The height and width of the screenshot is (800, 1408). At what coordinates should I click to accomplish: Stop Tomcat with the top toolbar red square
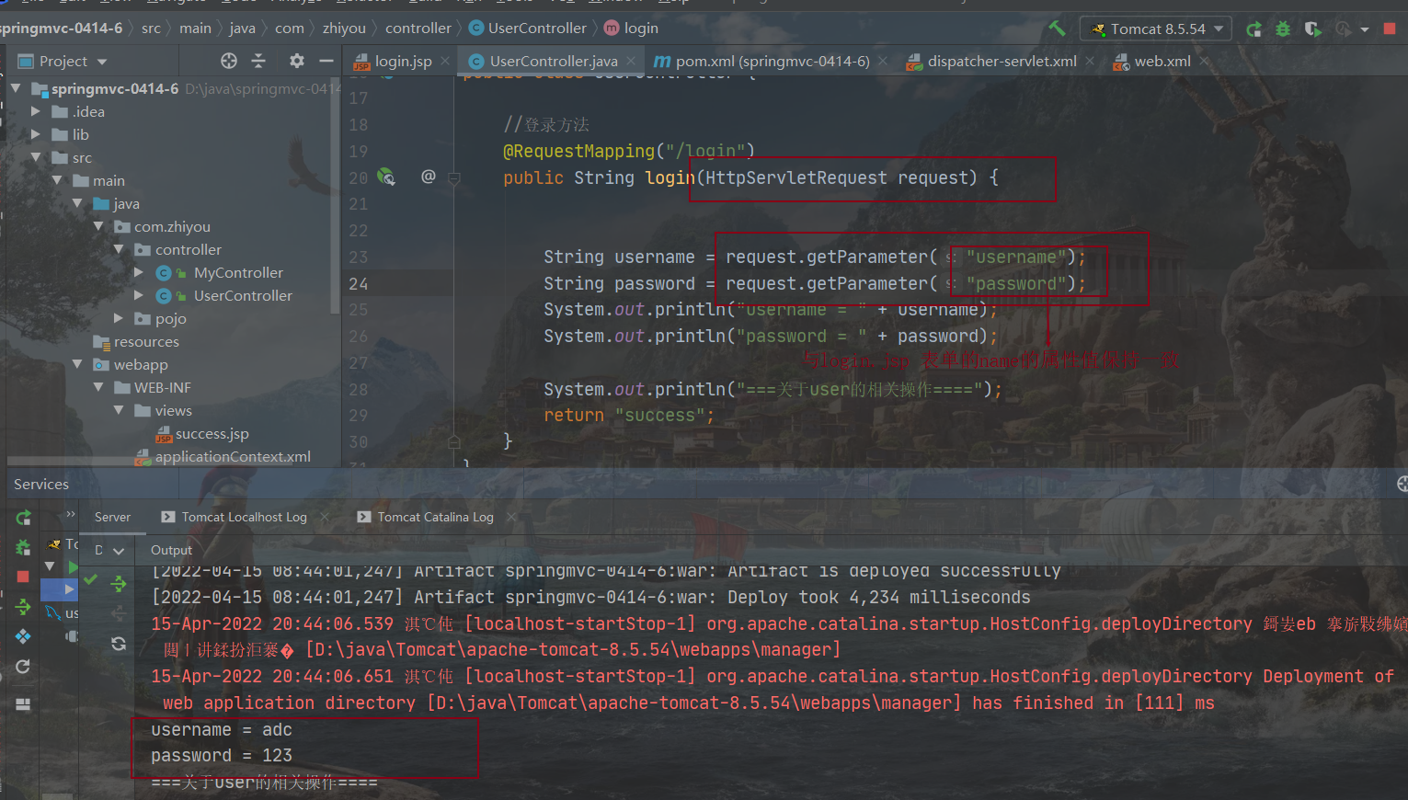pos(1390,29)
